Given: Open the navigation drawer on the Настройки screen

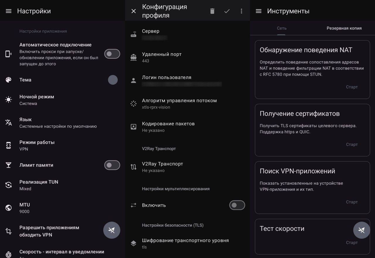Looking at the screenshot, I should pyautogui.click(x=8, y=11).
